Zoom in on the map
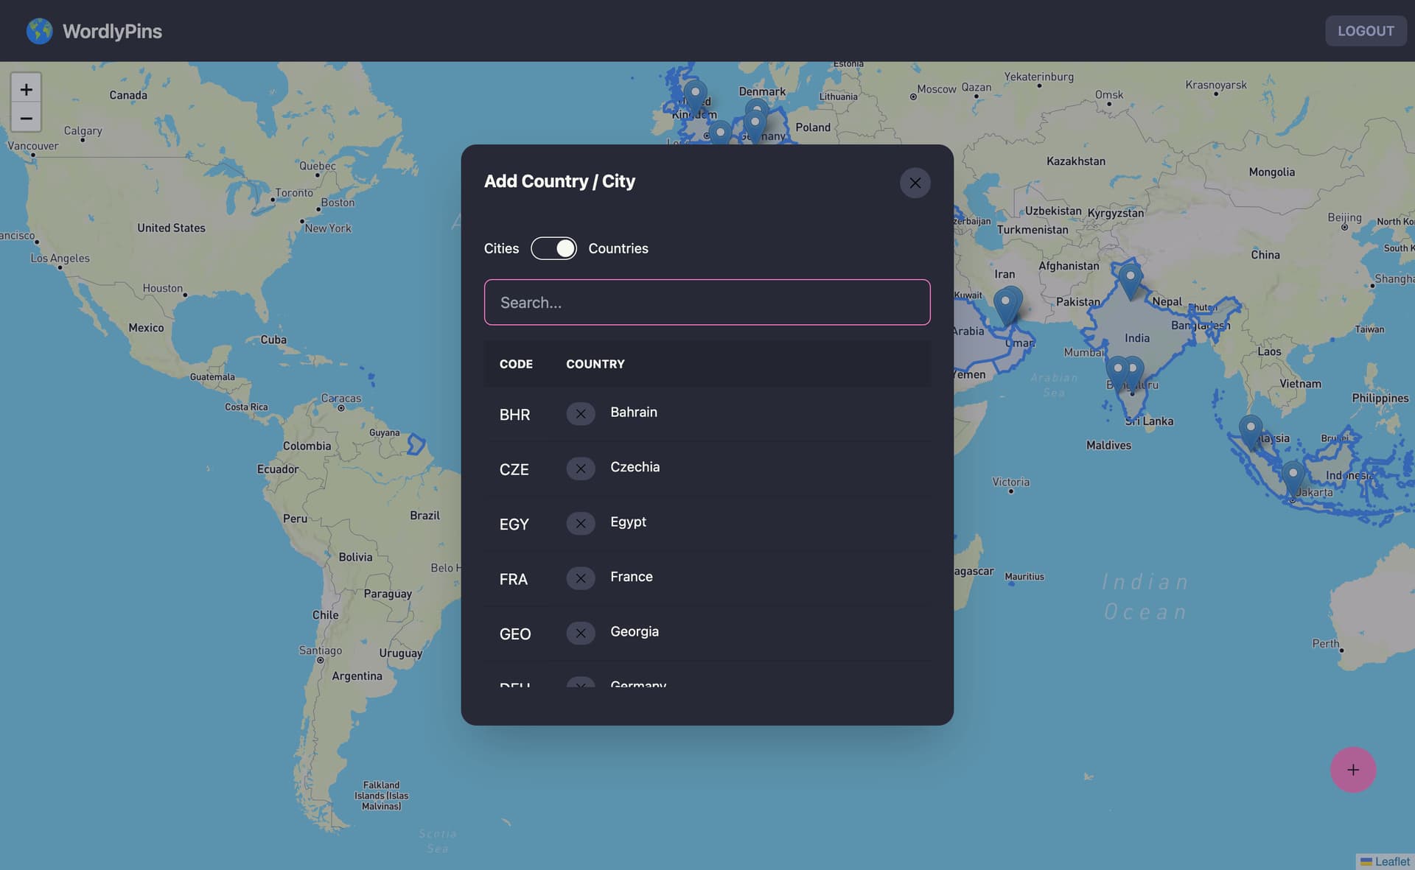Viewport: 1415px width, 870px height. (x=27, y=89)
